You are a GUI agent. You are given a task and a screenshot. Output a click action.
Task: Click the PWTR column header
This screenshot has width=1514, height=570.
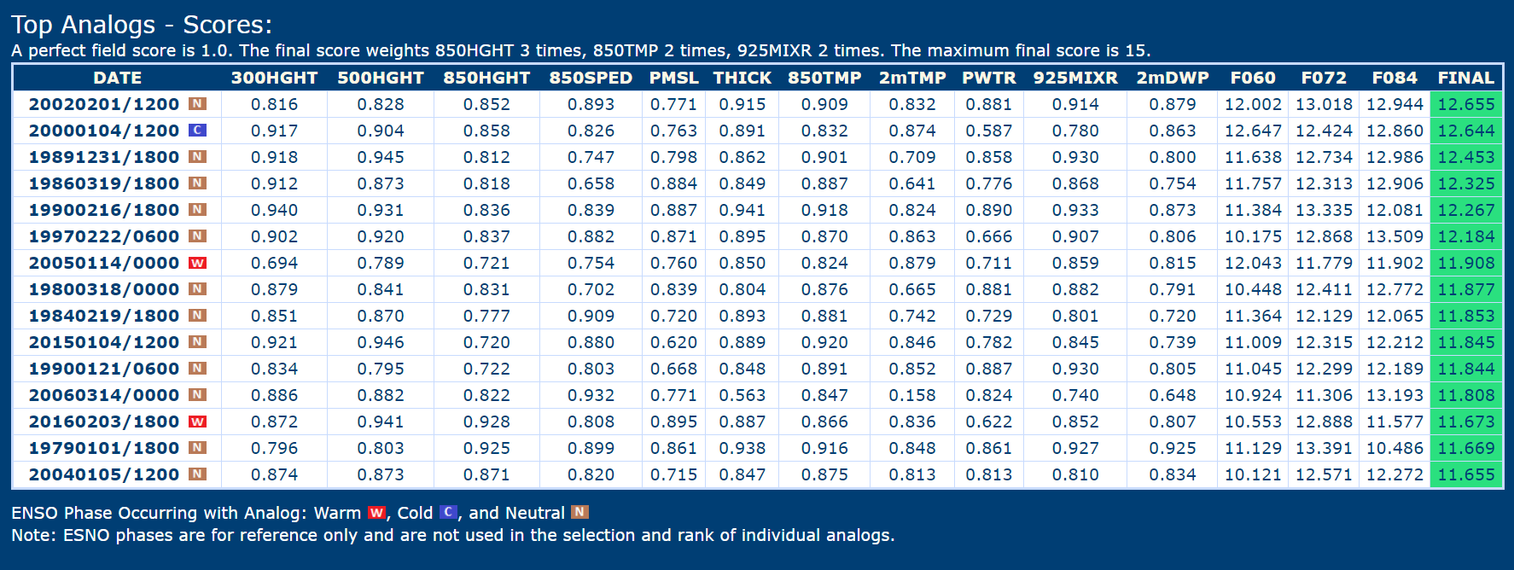pyautogui.click(x=989, y=78)
